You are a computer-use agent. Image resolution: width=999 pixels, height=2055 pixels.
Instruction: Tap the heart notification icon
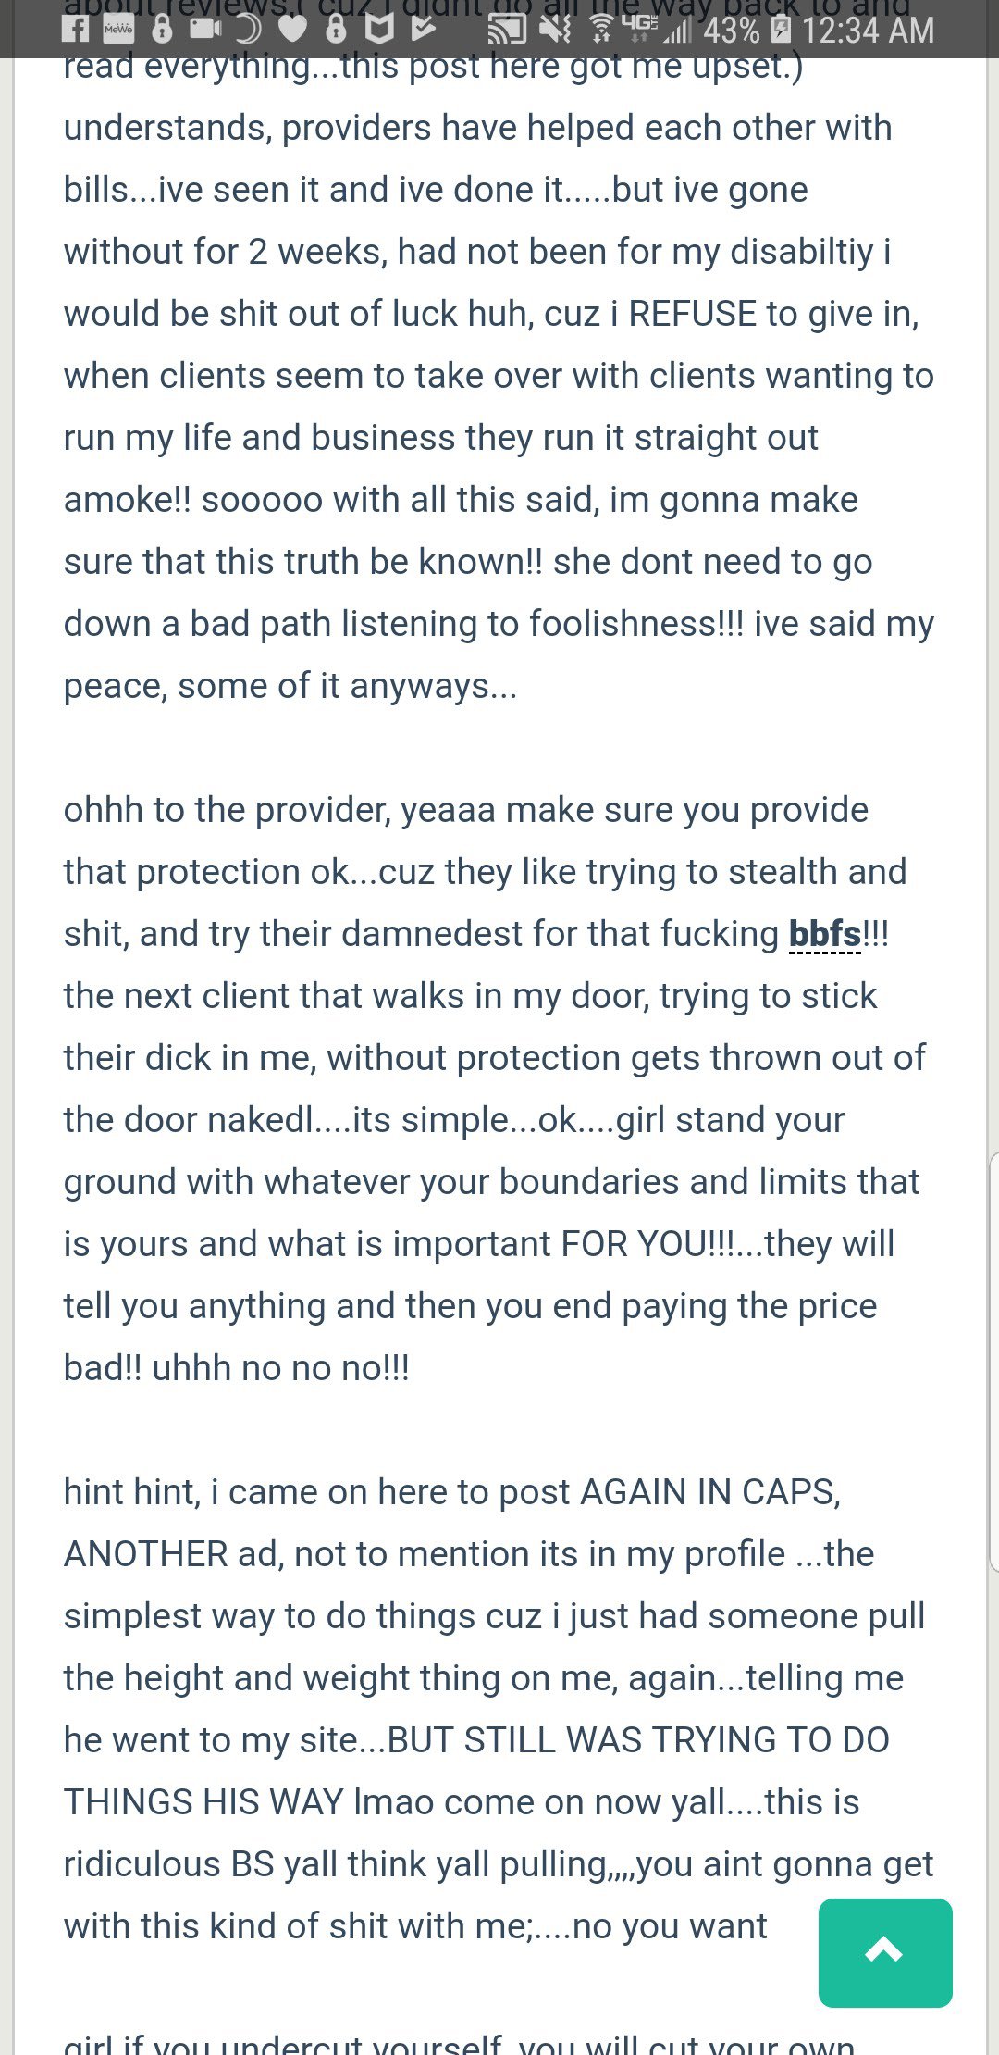coord(292,30)
